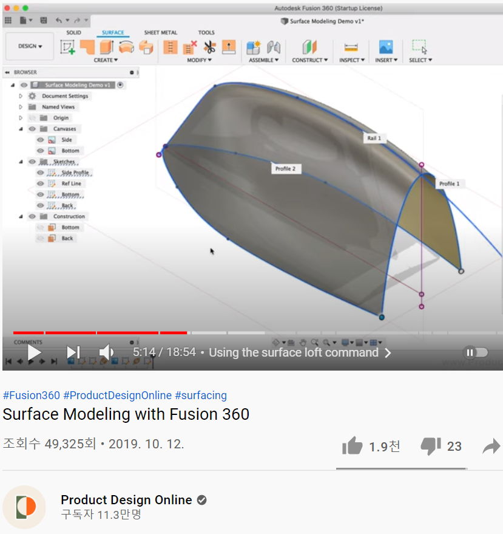Image resolution: width=503 pixels, height=534 pixels.
Task: Activate the Select tool on the toolbar
Action: (x=419, y=47)
